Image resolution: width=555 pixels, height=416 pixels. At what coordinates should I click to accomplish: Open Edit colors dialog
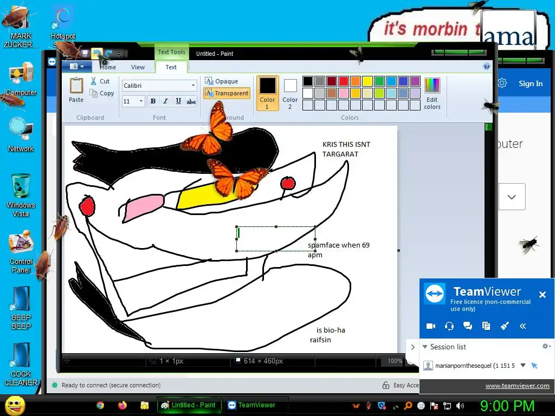click(432, 94)
